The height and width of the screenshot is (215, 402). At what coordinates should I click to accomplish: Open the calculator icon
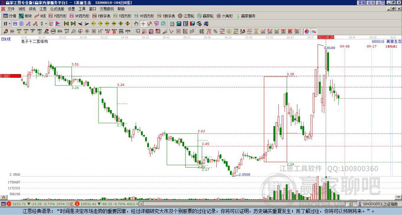click(179, 24)
